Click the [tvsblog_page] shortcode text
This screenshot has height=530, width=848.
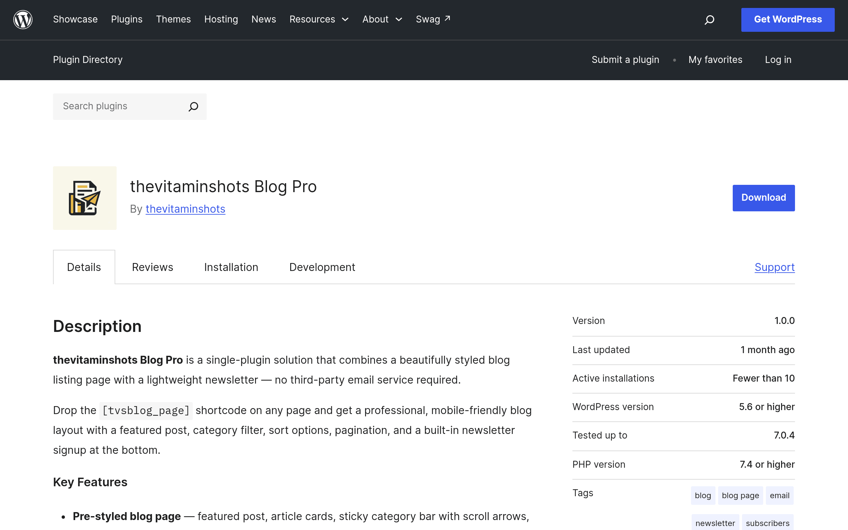point(146,410)
